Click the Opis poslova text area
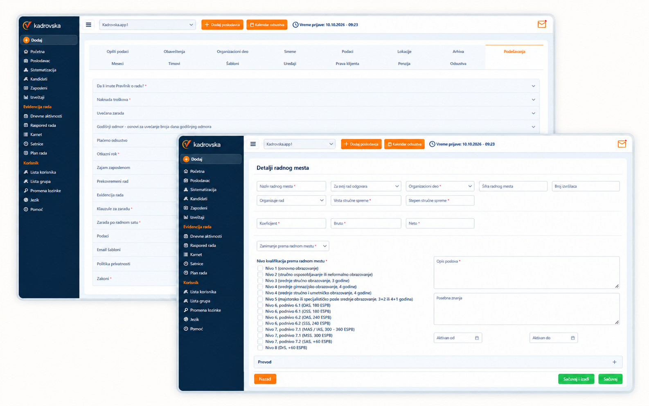 [x=527, y=273]
